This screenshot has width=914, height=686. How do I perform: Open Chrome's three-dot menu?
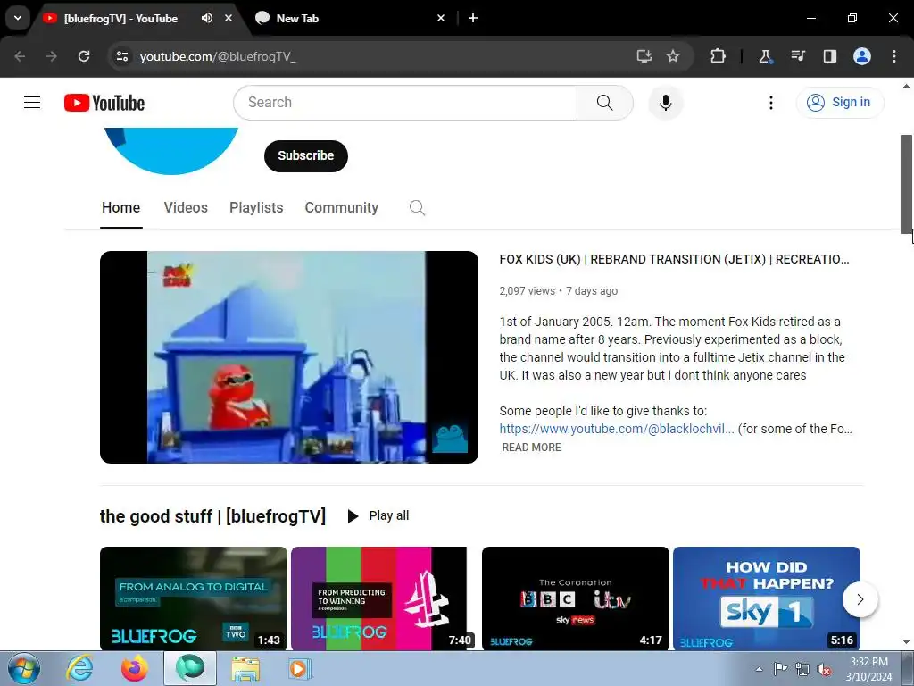[x=894, y=56]
